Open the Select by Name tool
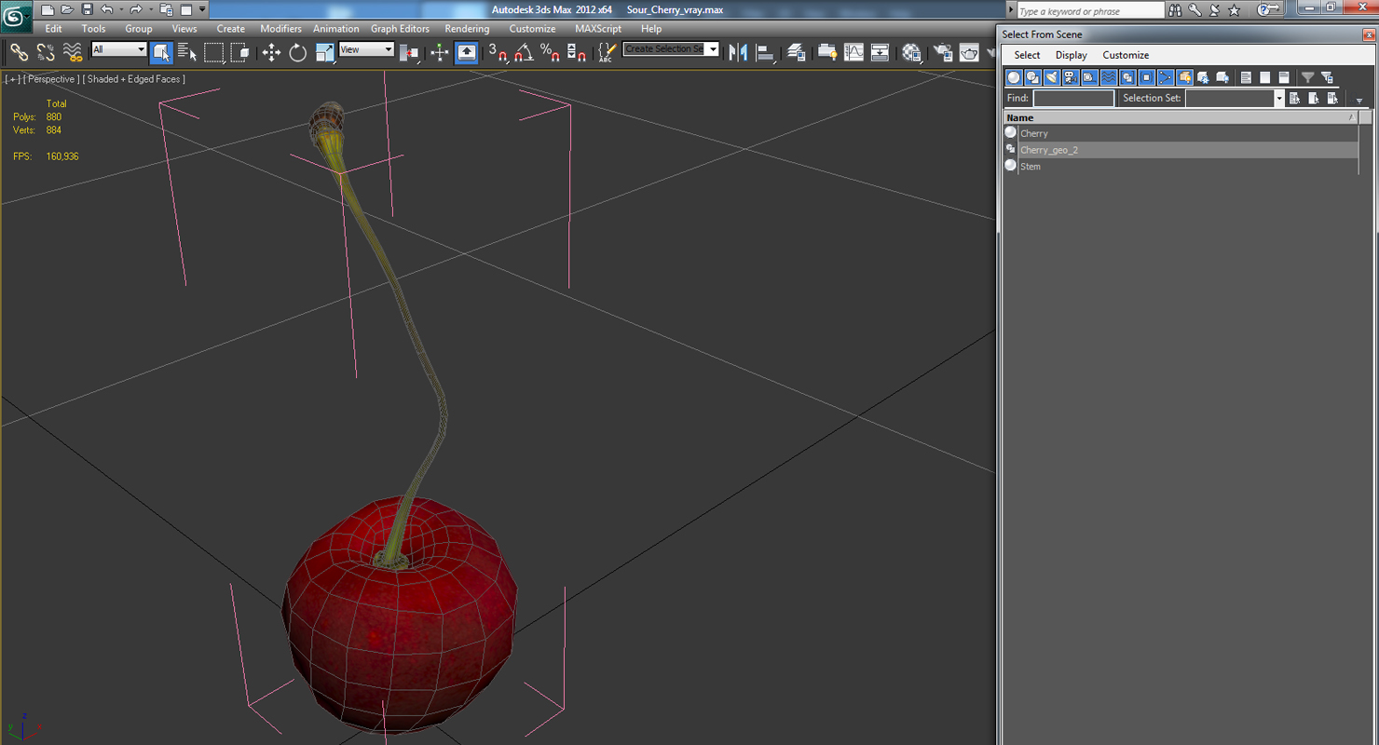The width and height of the screenshot is (1379, 745). coord(187,52)
